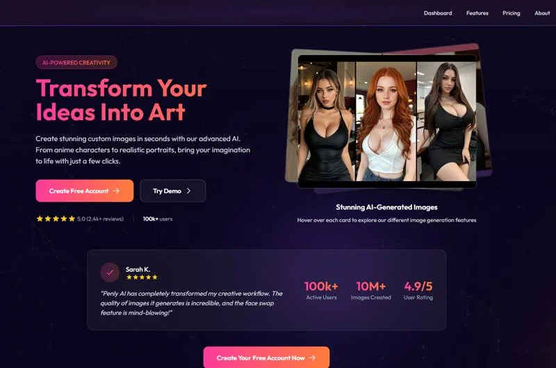Click the 4.9/5 User Rating stat
This screenshot has width=556, height=368.
click(418, 290)
